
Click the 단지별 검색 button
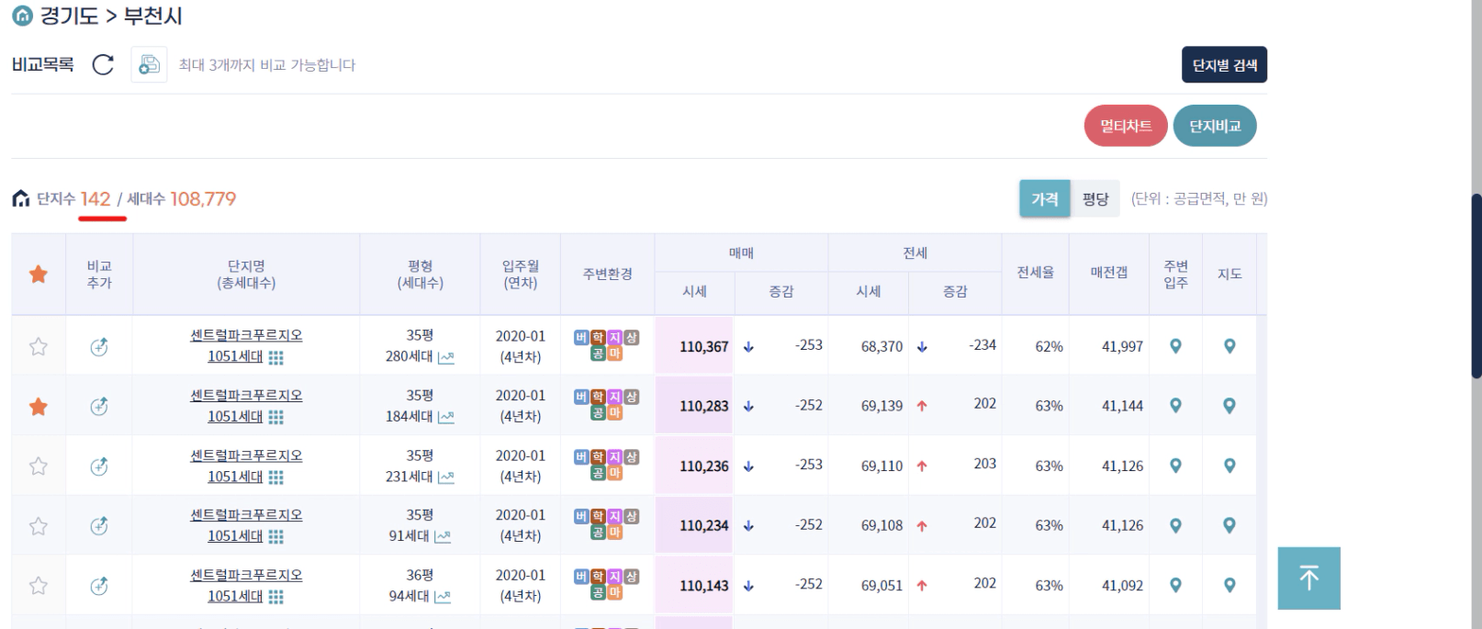click(x=1224, y=65)
